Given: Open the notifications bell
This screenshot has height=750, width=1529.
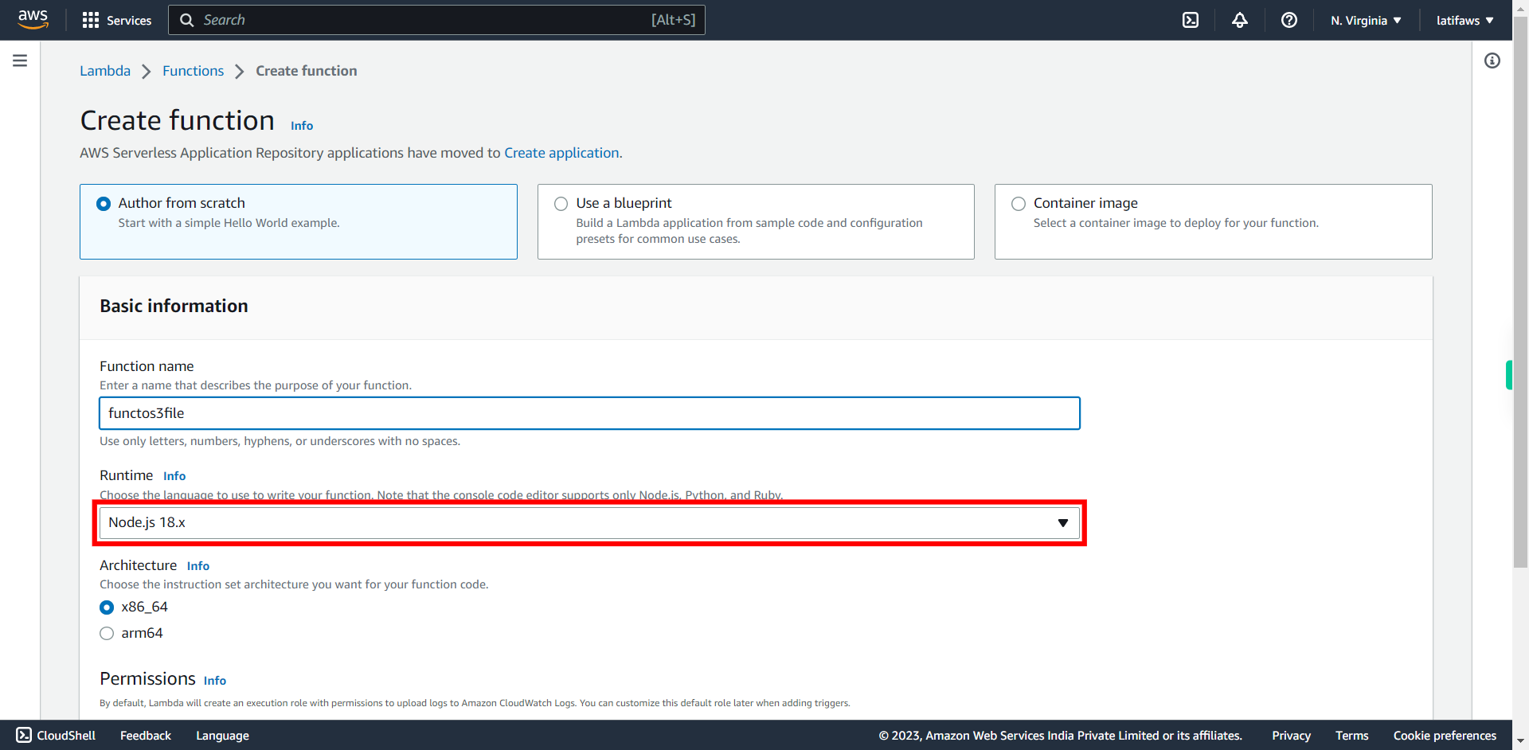Looking at the screenshot, I should click(1239, 20).
